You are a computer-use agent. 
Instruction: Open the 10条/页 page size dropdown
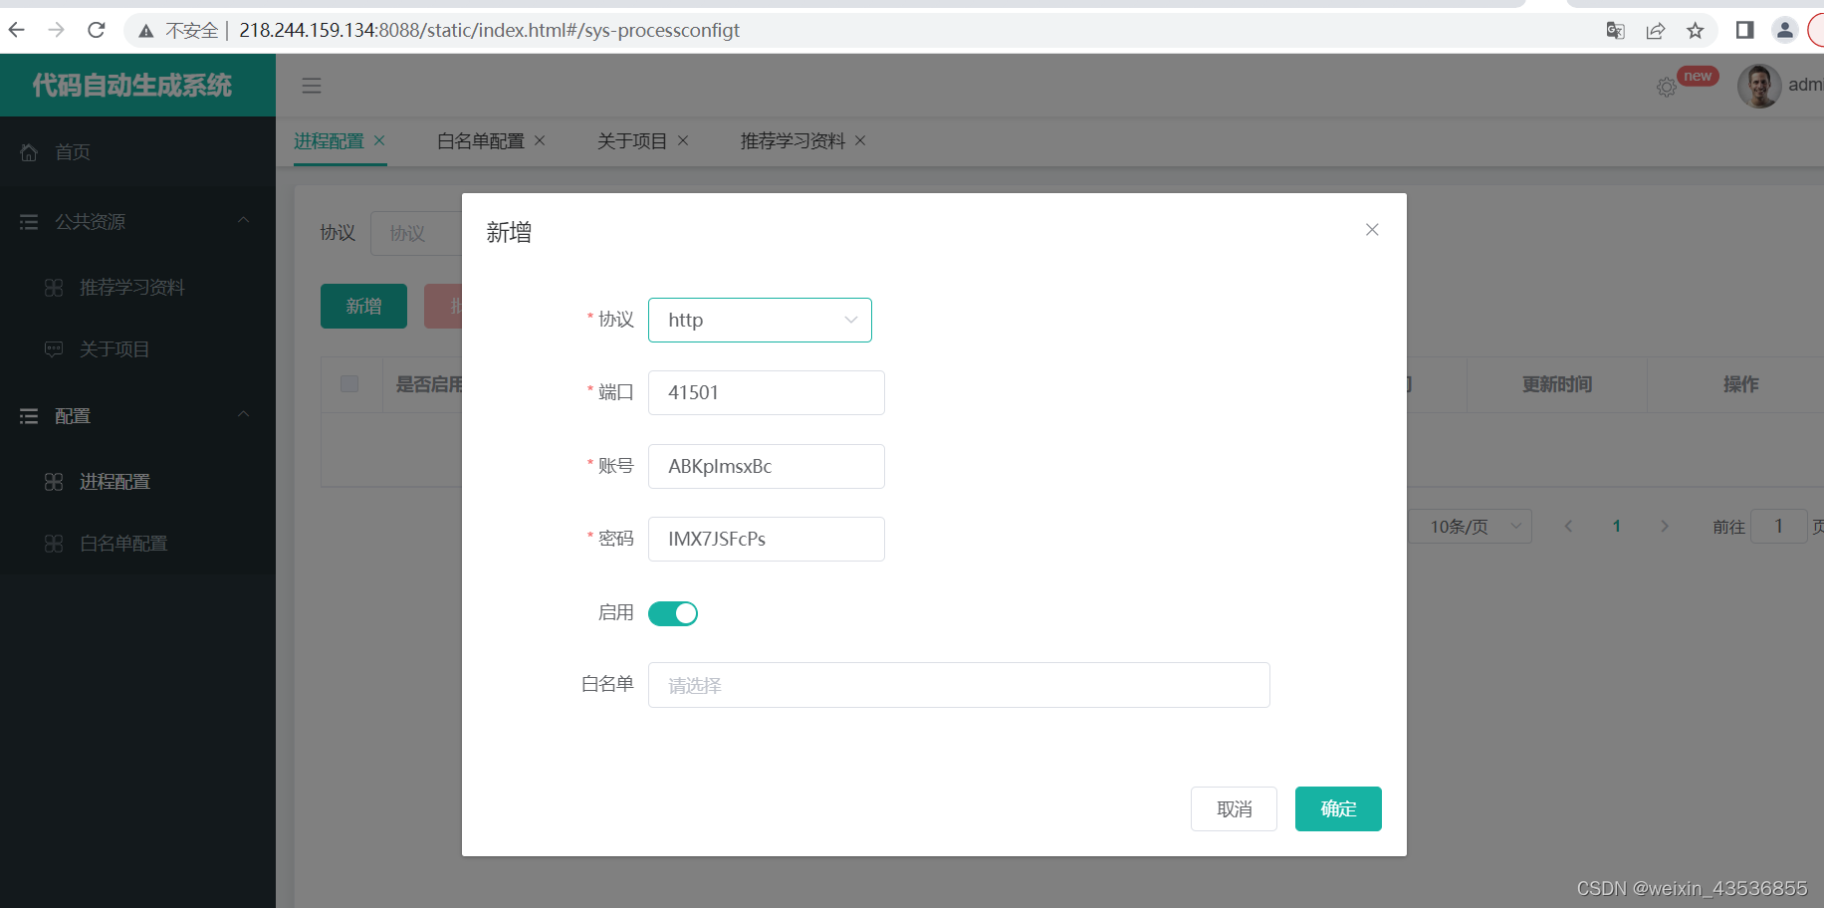tap(1470, 526)
